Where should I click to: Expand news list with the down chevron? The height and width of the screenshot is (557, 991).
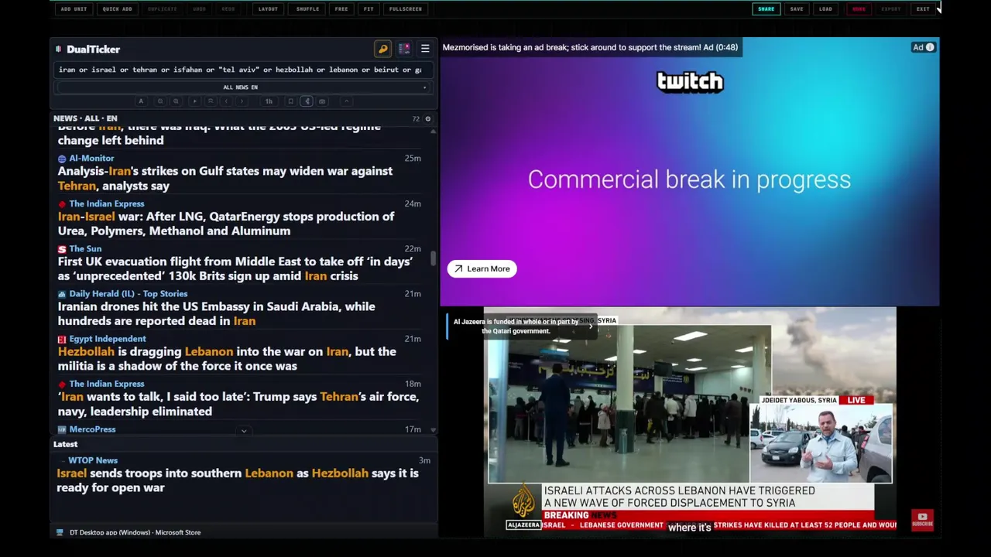244,431
